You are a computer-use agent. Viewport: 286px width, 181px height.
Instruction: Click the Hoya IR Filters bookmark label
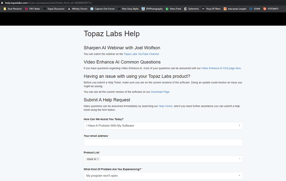[213, 9]
